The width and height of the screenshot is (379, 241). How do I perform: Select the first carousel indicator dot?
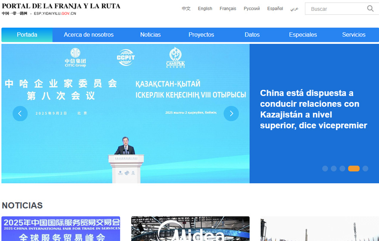click(325, 169)
